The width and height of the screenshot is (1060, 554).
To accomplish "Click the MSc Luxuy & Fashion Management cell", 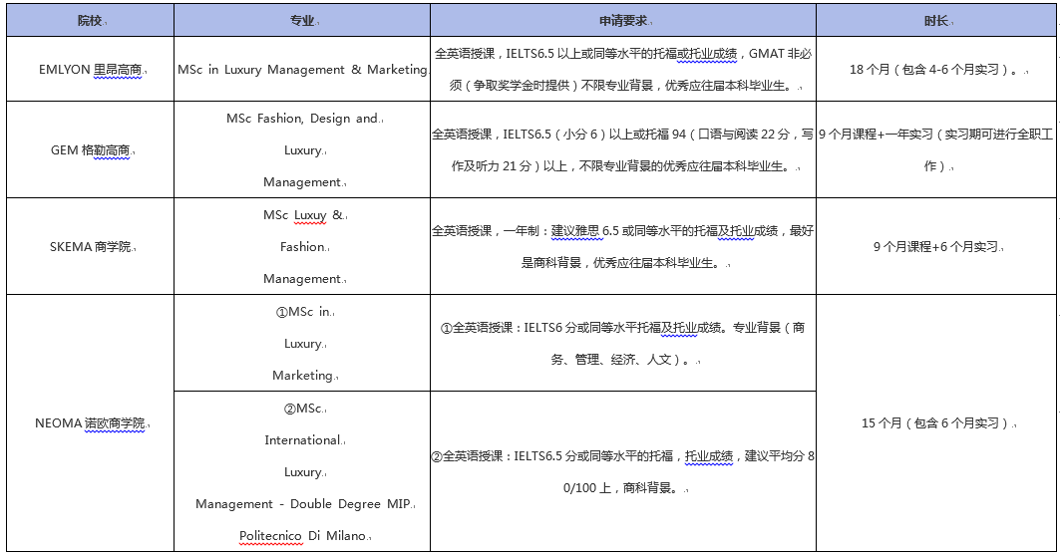I will [301, 246].
